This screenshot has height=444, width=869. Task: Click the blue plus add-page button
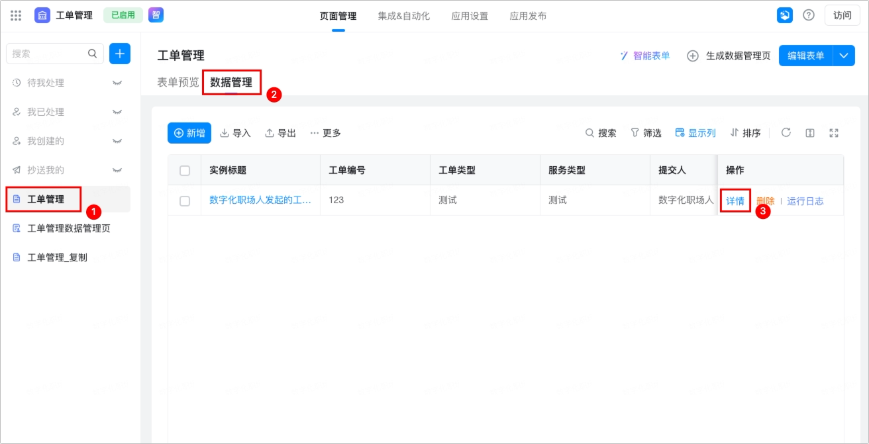120,54
